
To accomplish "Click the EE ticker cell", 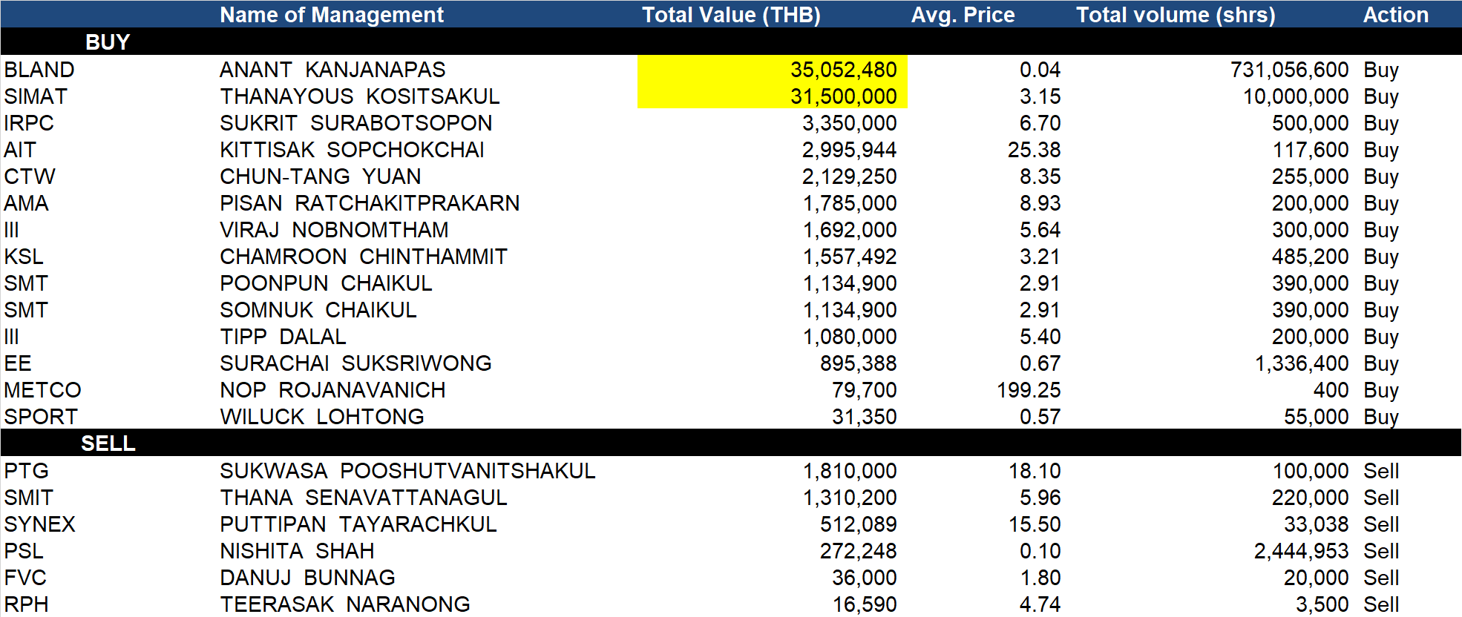I will coord(18,363).
